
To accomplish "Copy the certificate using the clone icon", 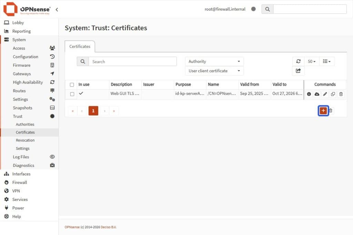I will click(333, 94).
